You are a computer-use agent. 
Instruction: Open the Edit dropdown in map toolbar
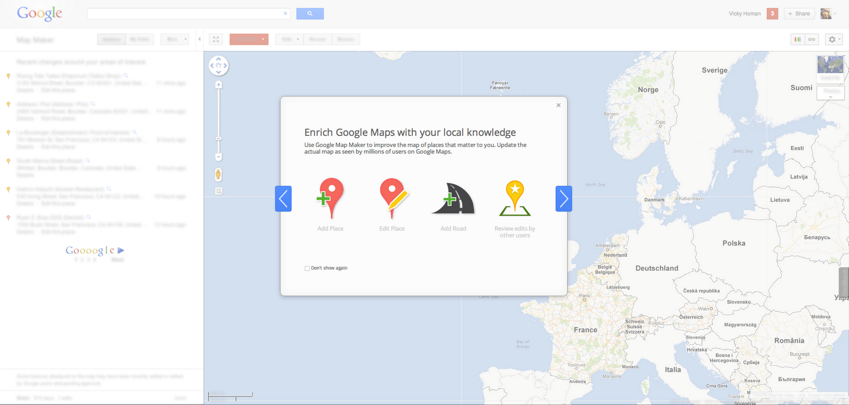(x=289, y=39)
